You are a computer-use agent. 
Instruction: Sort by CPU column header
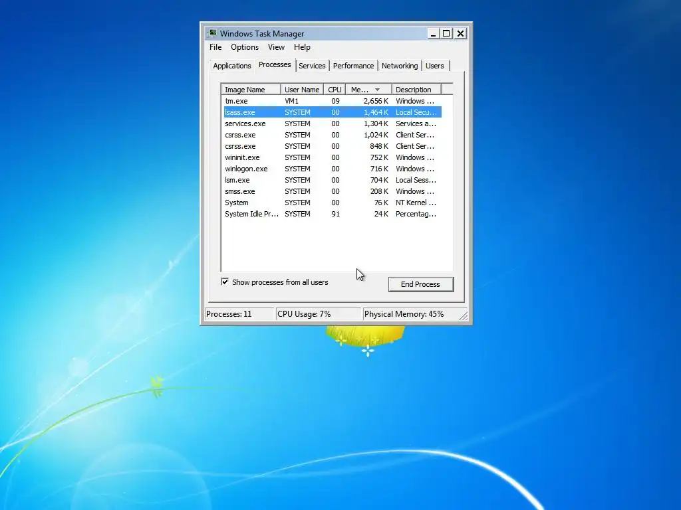point(335,90)
